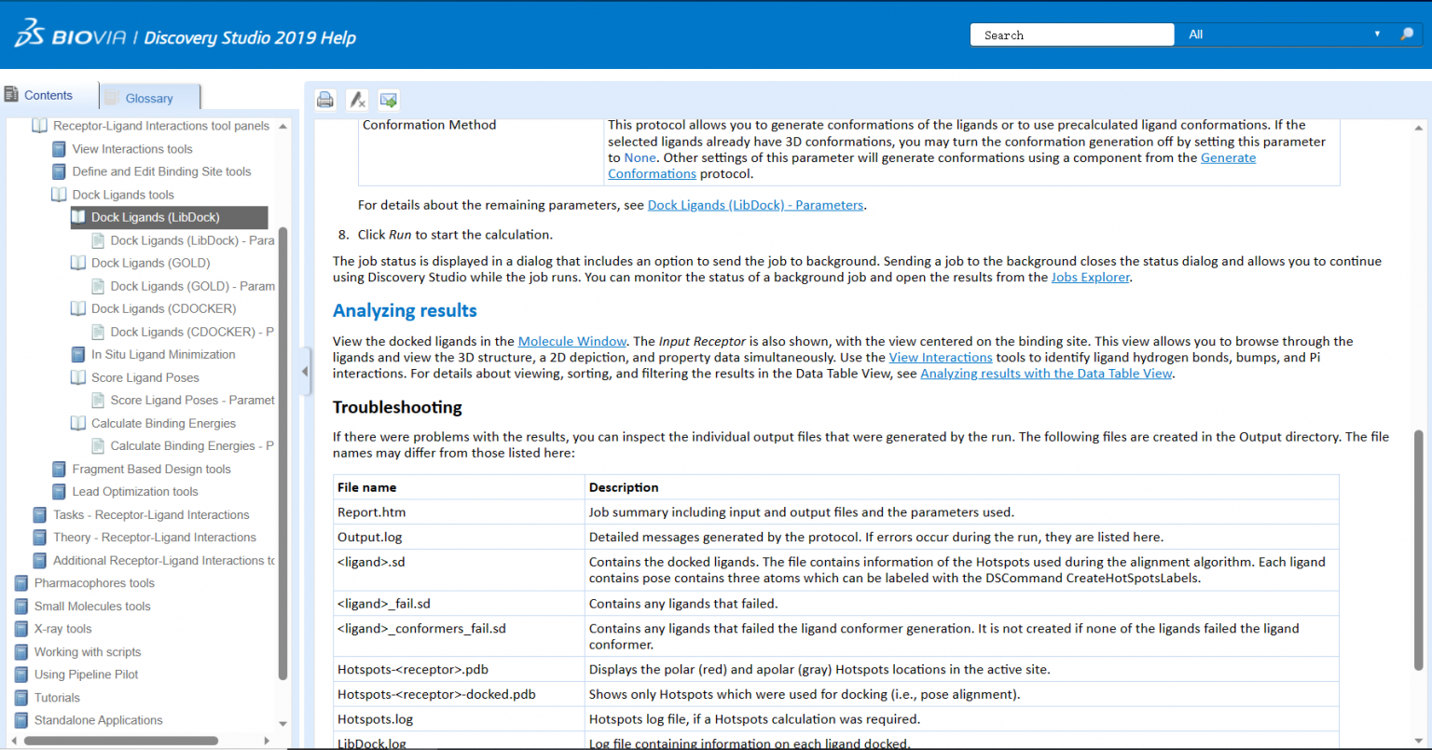The height and width of the screenshot is (750, 1432).
Task: Click the BIOVIA logo in the header
Action: (x=64, y=36)
